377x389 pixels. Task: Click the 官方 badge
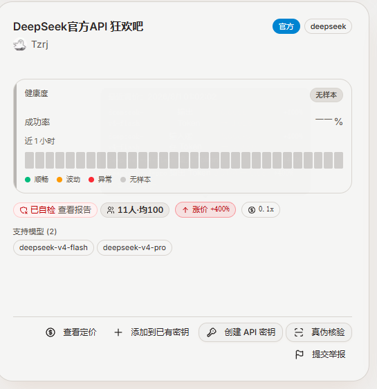[286, 26]
